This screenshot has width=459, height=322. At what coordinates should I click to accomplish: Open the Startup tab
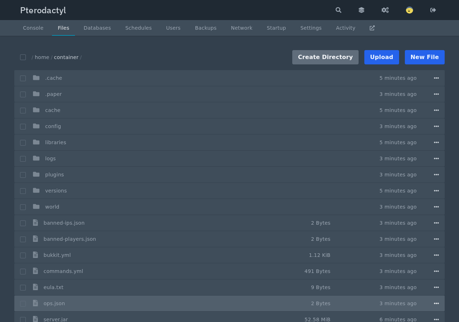[276, 28]
